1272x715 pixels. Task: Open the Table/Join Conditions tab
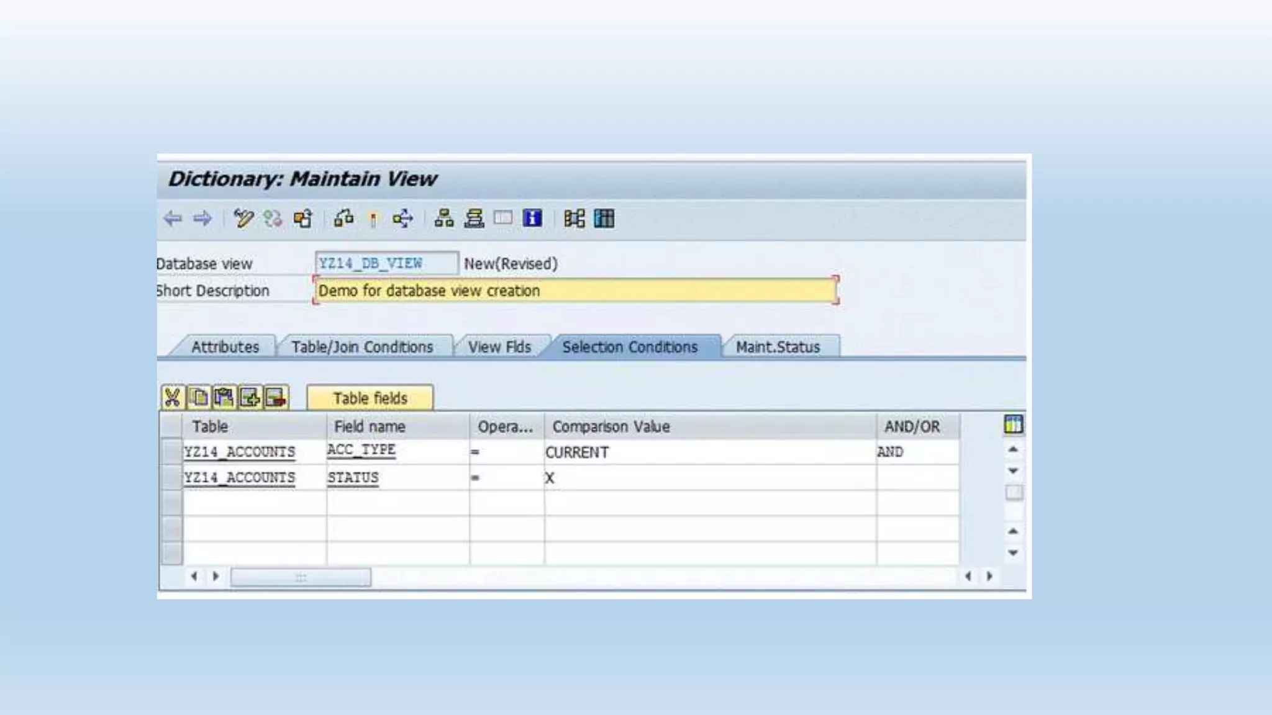click(x=362, y=347)
